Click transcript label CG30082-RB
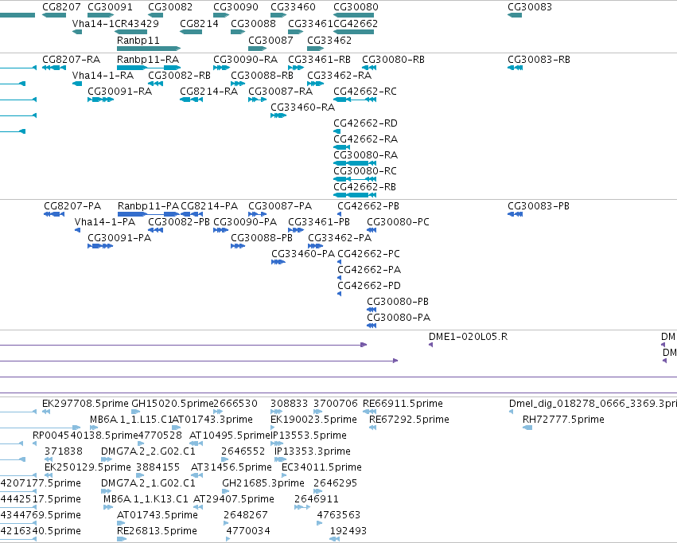This screenshot has width=677, height=543. 180,76
